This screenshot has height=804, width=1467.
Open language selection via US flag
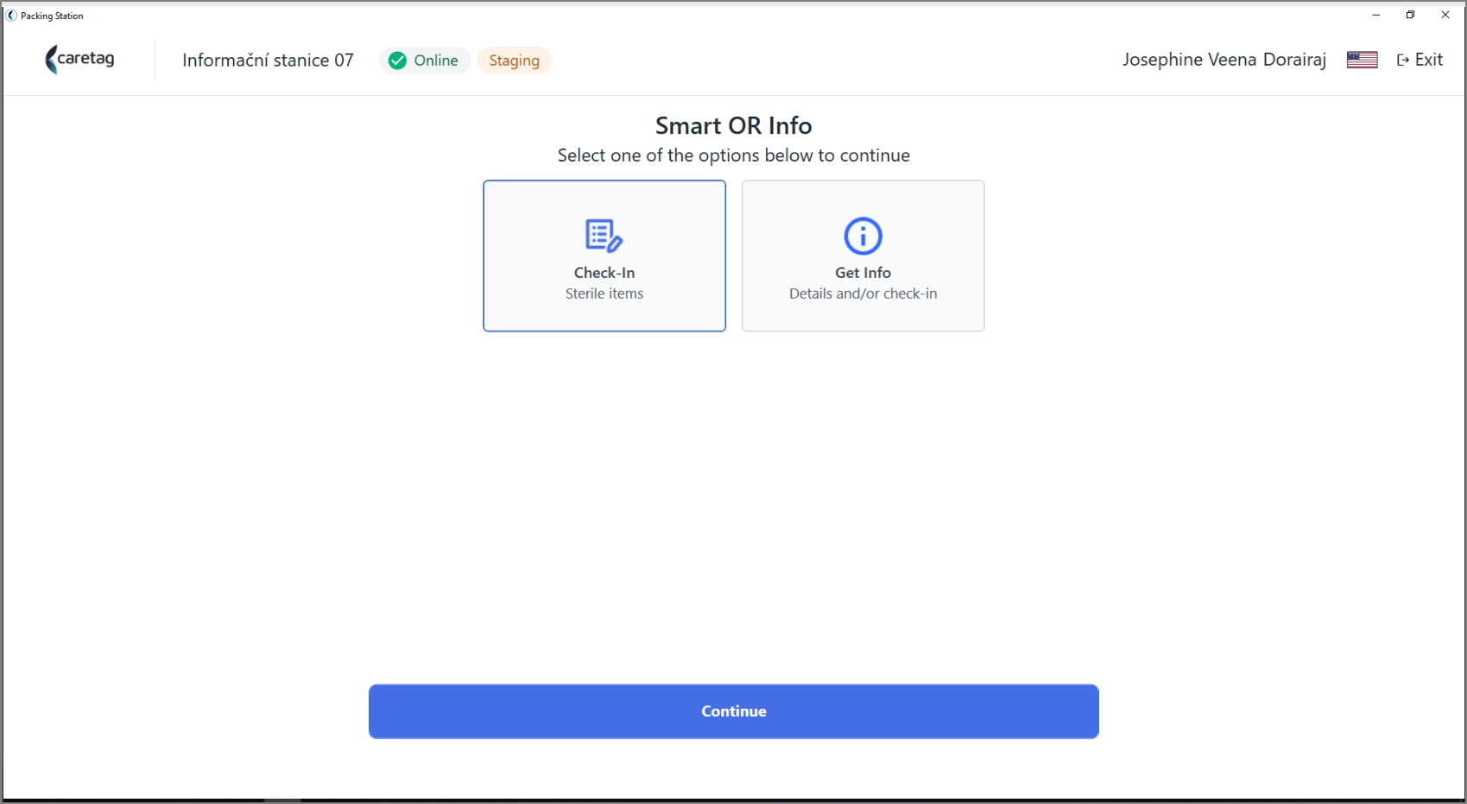[x=1362, y=60]
